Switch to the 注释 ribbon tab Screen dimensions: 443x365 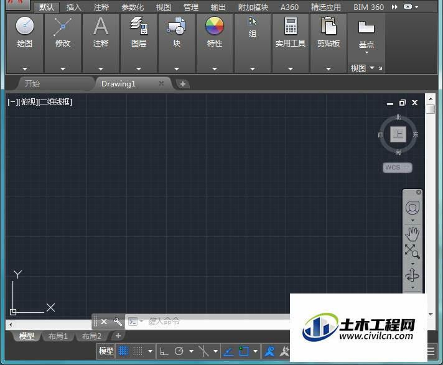tap(101, 7)
